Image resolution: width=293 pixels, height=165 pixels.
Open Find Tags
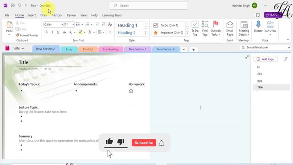click(x=205, y=28)
